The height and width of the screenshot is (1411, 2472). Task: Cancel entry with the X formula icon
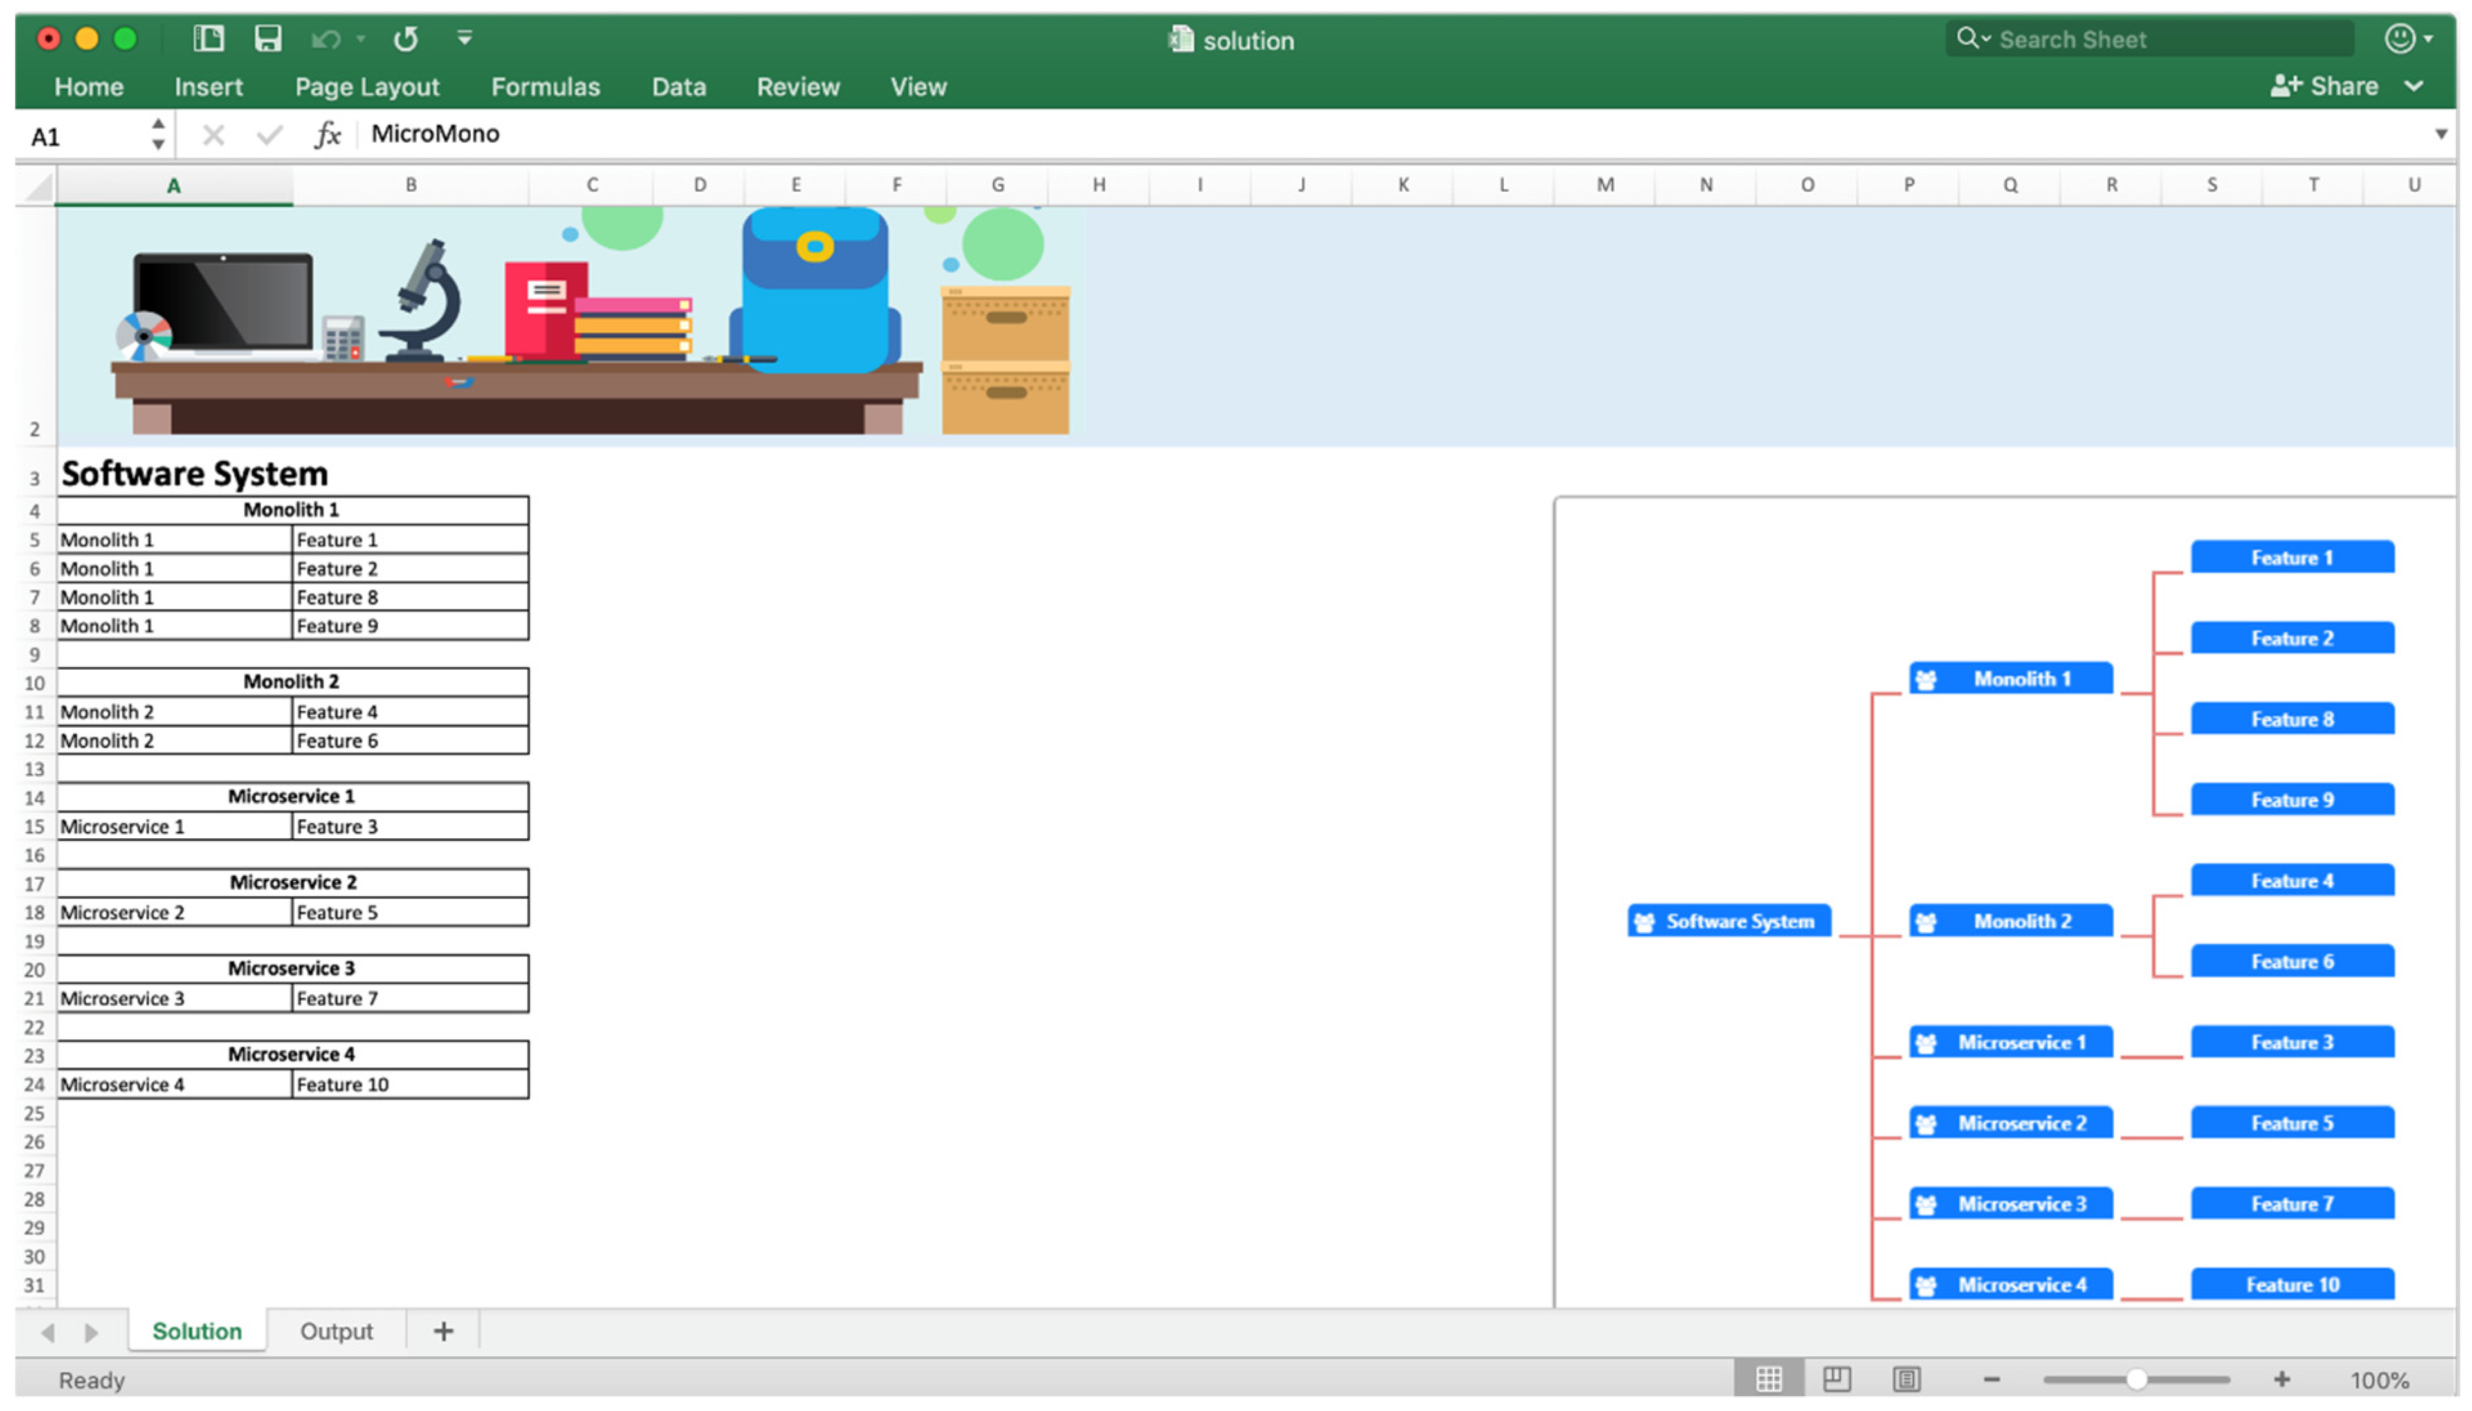pos(213,134)
